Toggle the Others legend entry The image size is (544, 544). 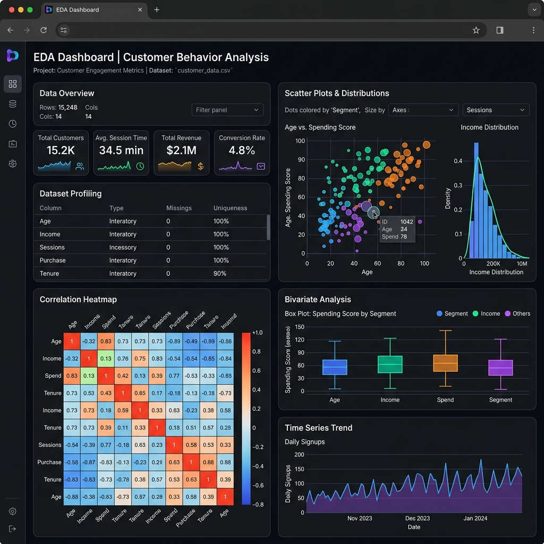(517, 313)
